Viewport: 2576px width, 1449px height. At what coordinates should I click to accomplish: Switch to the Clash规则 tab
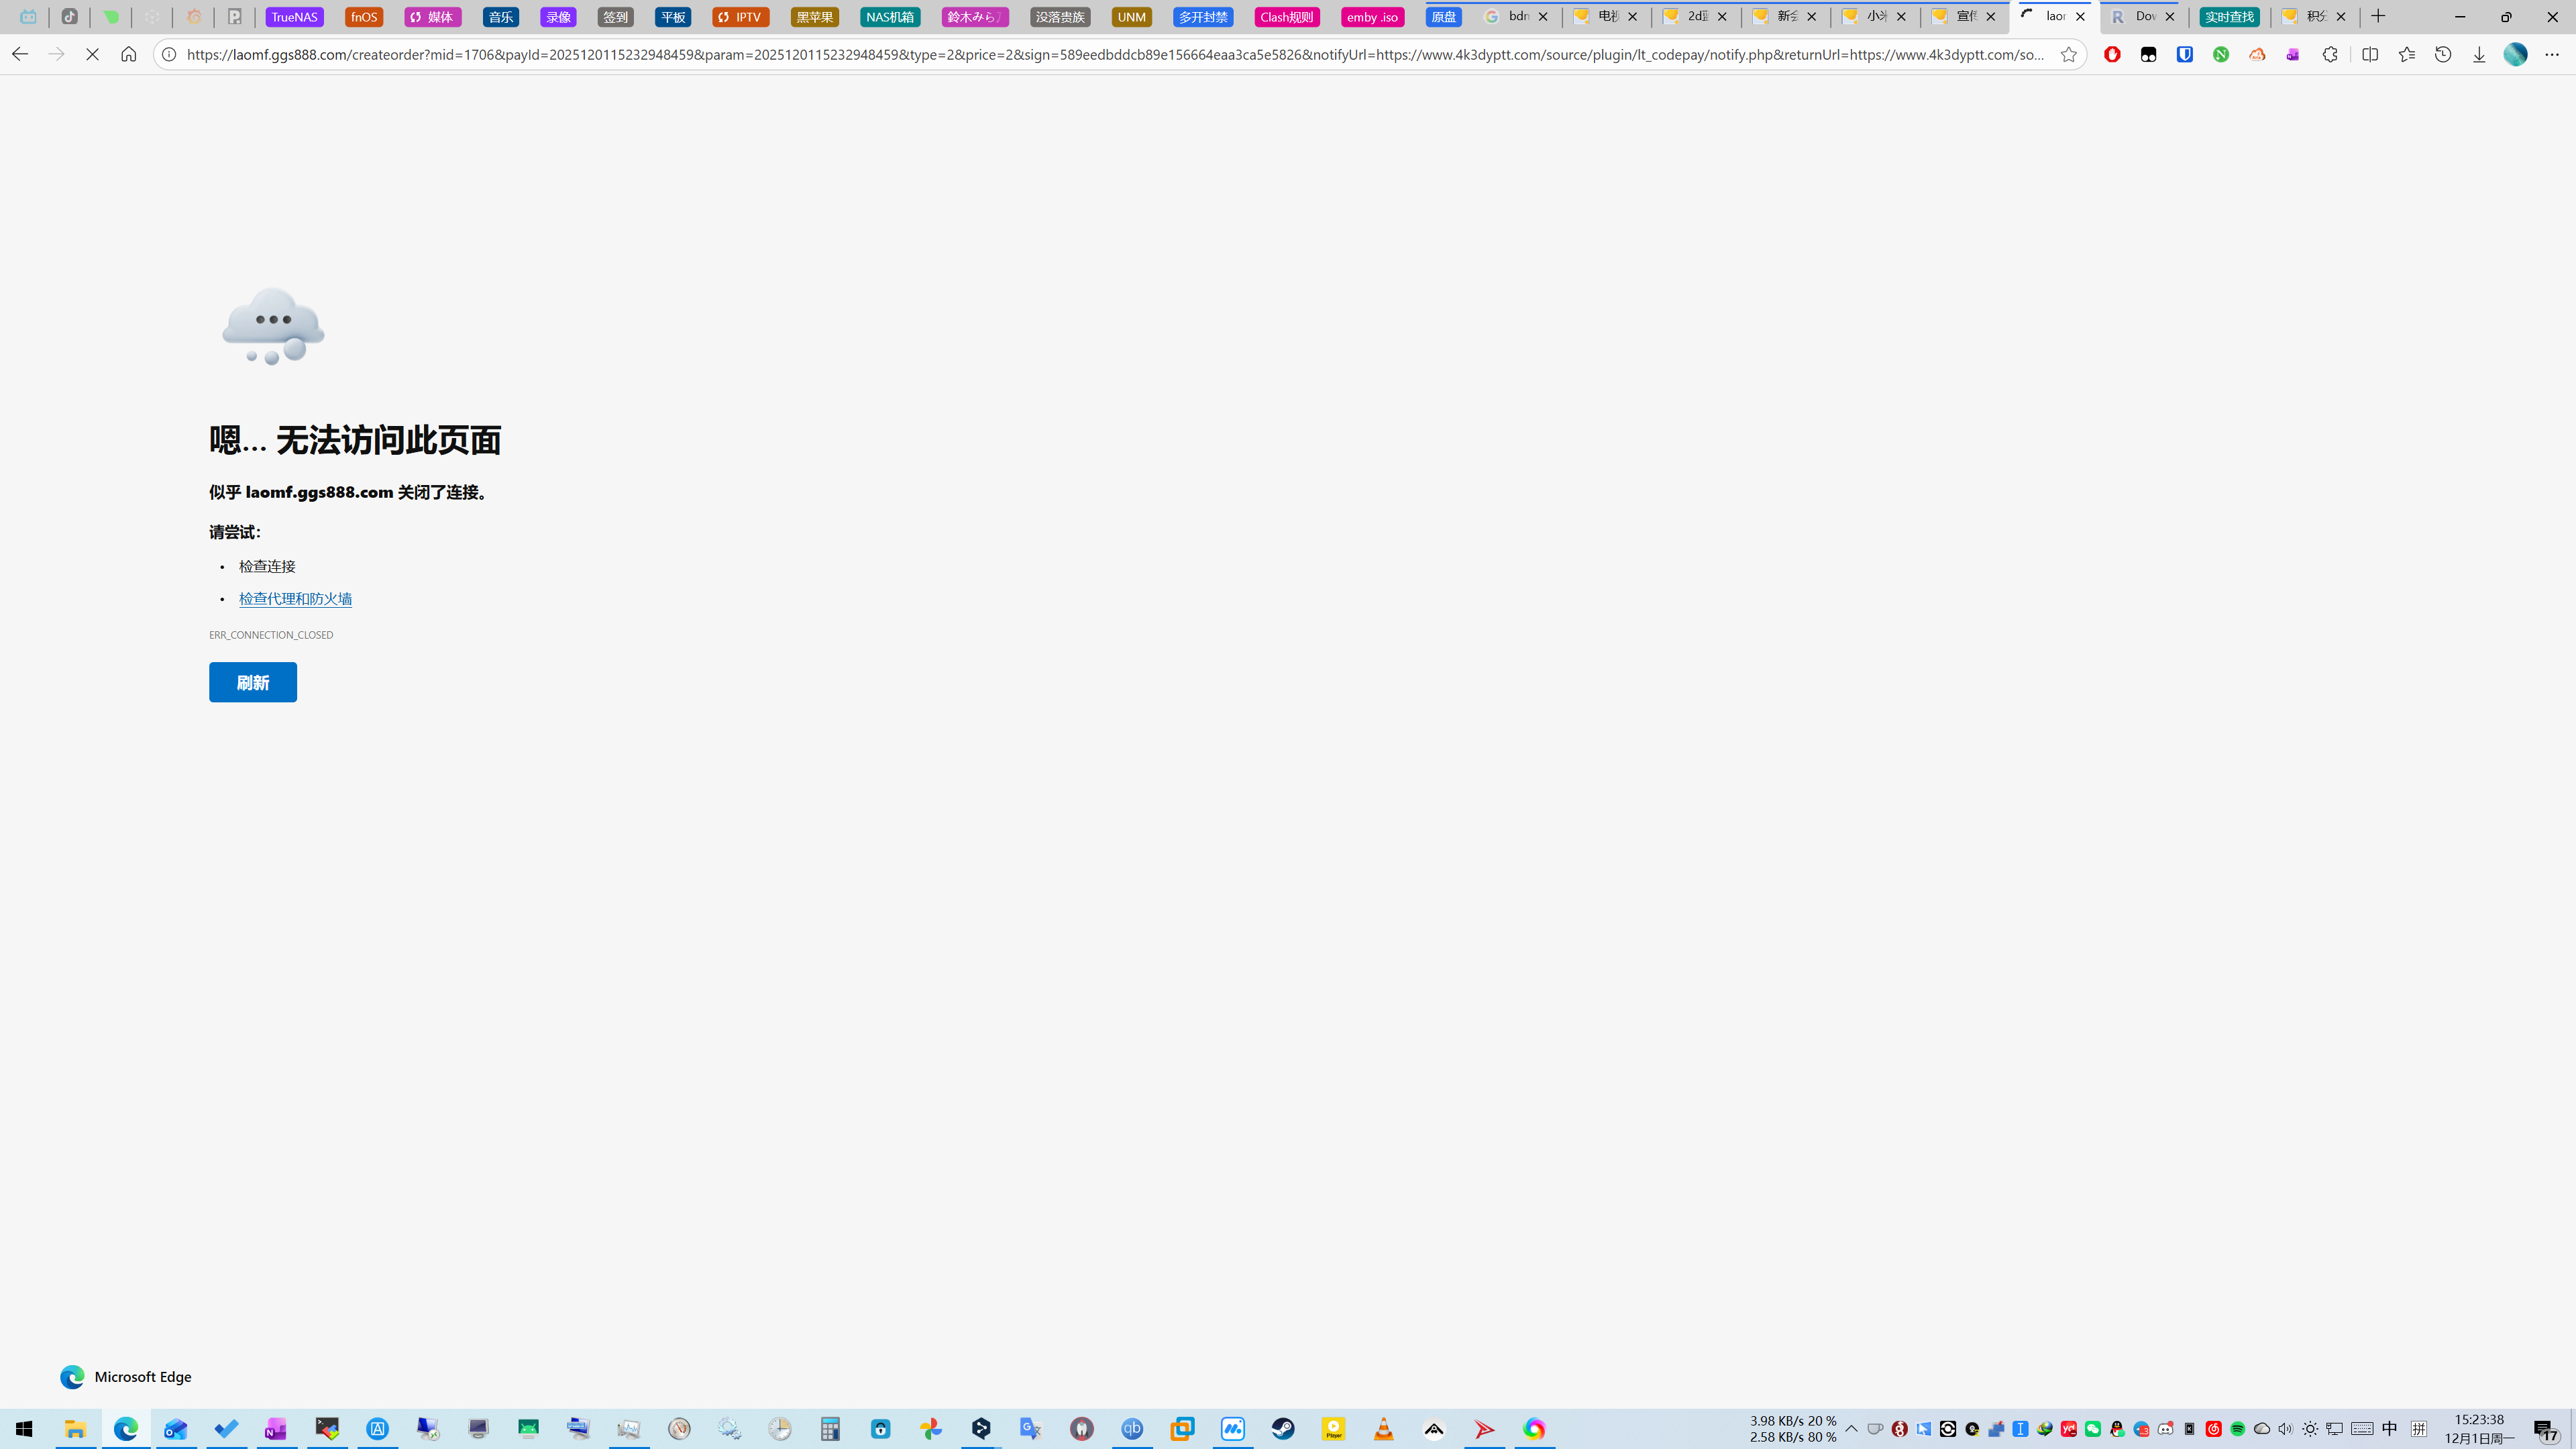click(x=1286, y=17)
